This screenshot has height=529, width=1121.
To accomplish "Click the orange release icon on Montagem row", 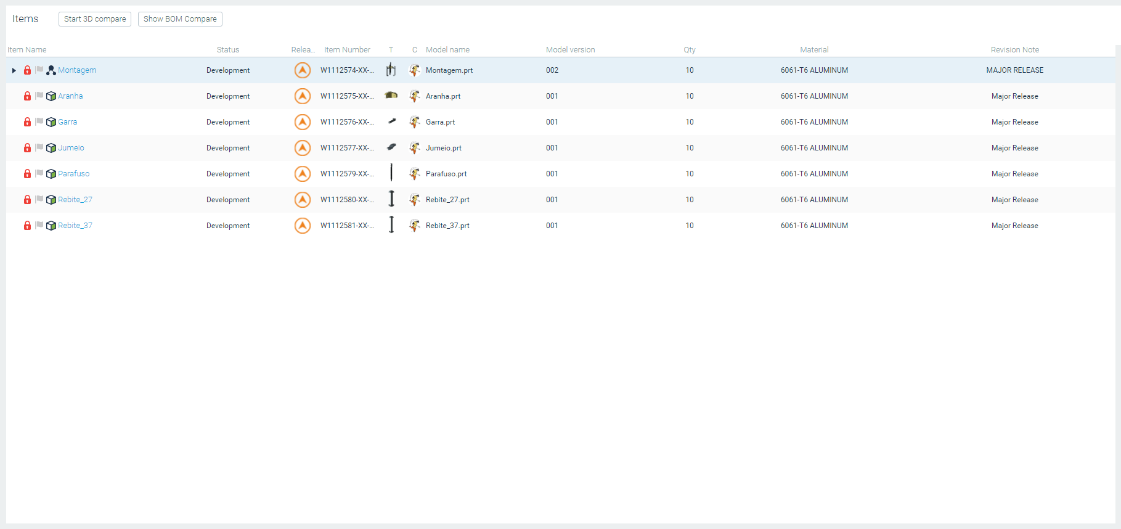I will coord(302,70).
